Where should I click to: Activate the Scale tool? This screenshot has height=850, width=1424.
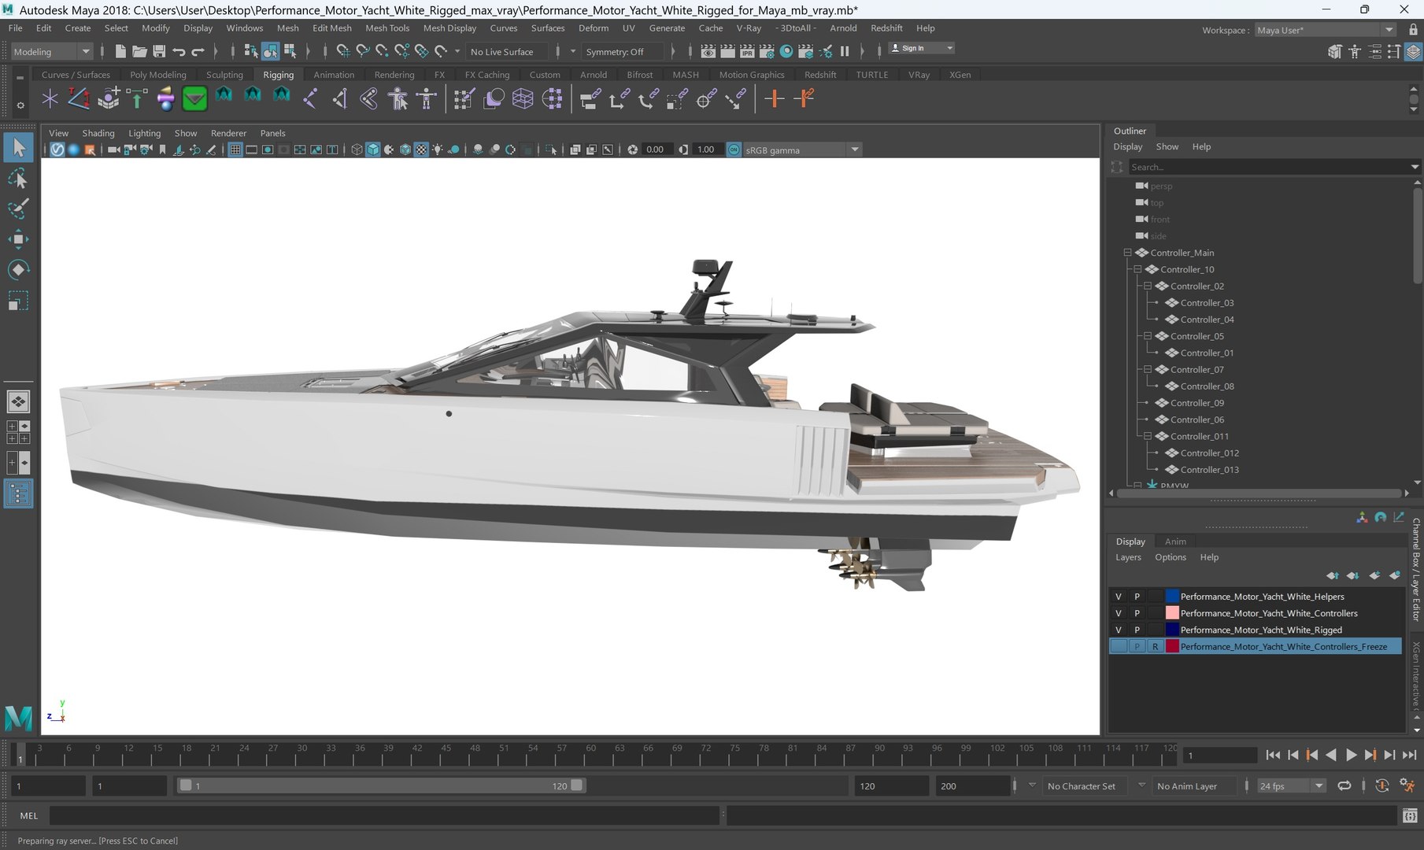[x=18, y=301]
